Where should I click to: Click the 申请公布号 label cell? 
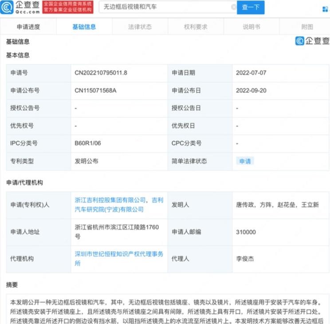pos(39,91)
